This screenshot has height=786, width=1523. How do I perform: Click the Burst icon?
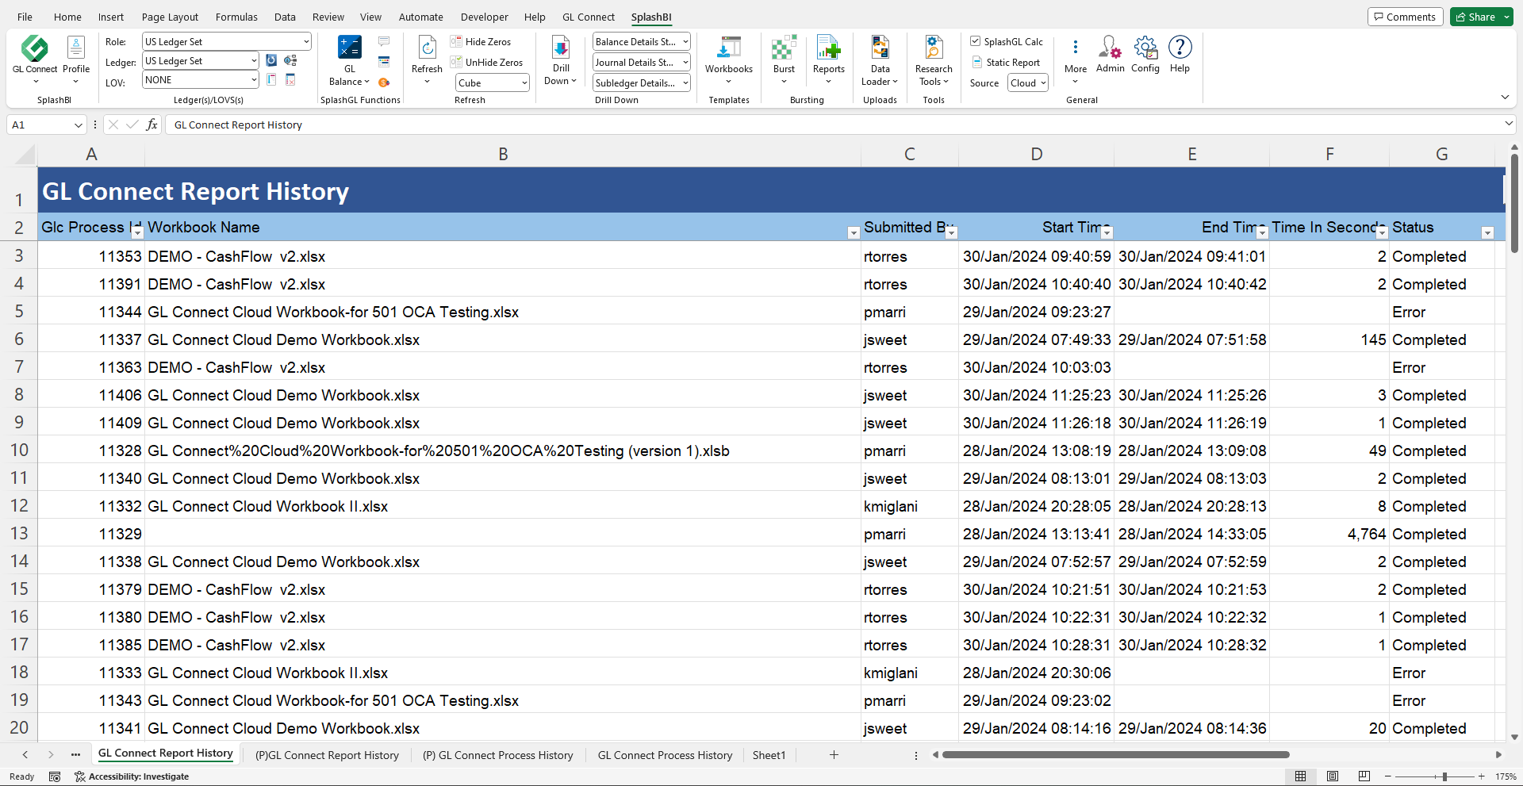pos(784,49)
